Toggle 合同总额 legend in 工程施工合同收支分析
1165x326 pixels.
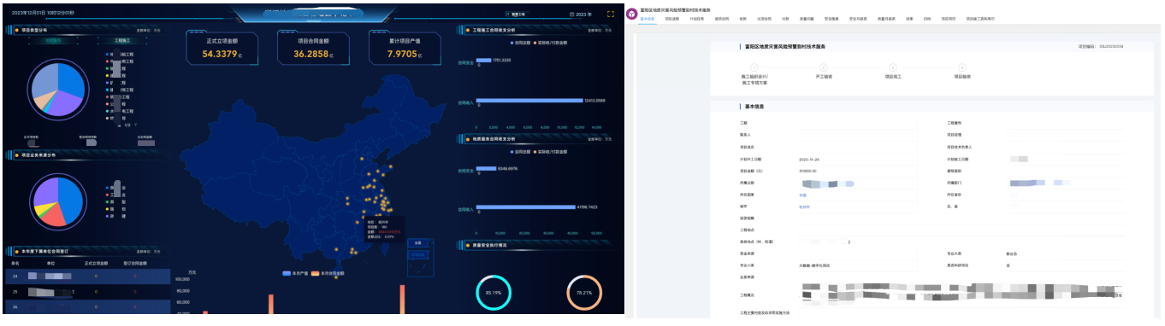point(520,42)
